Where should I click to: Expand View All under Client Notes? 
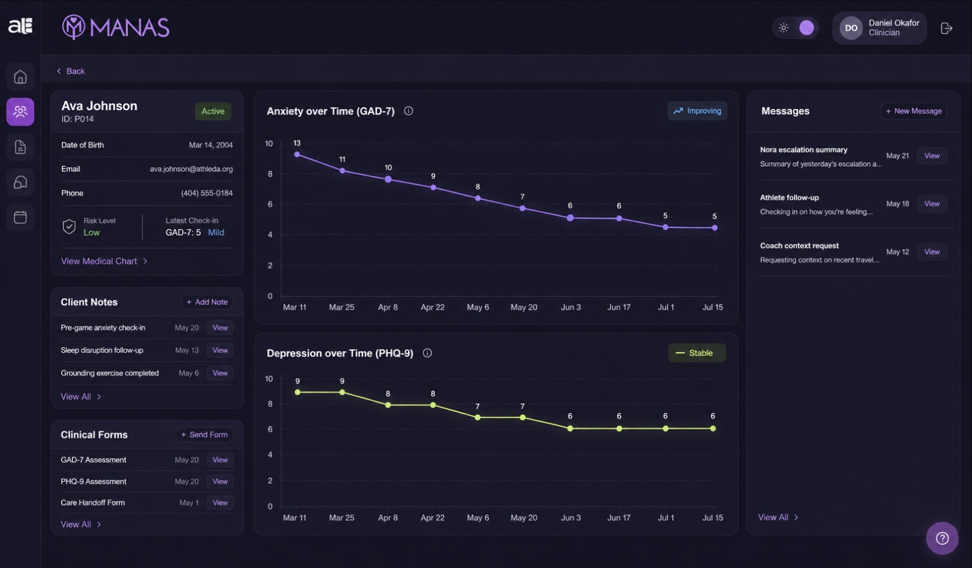(81, 396)
